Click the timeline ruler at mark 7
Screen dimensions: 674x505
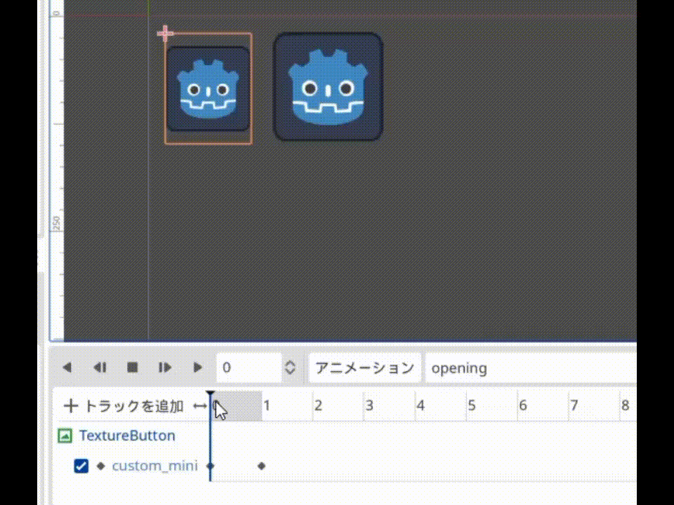pos(574,405)
